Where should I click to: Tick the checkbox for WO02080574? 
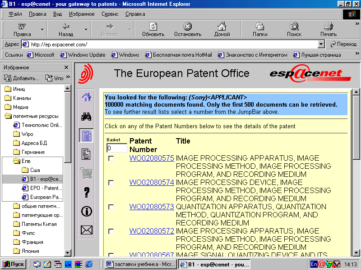(111, 183)
